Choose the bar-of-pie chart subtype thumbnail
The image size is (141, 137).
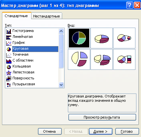click(124, 59)
